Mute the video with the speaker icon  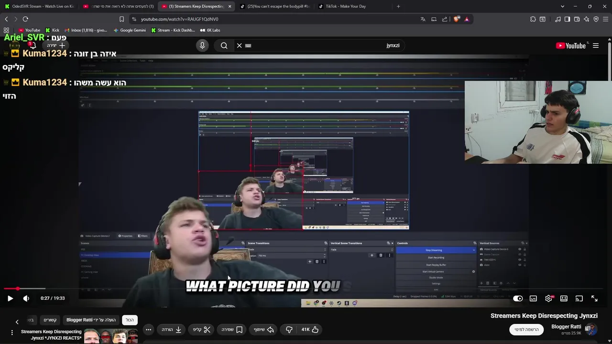coord(26,298)
